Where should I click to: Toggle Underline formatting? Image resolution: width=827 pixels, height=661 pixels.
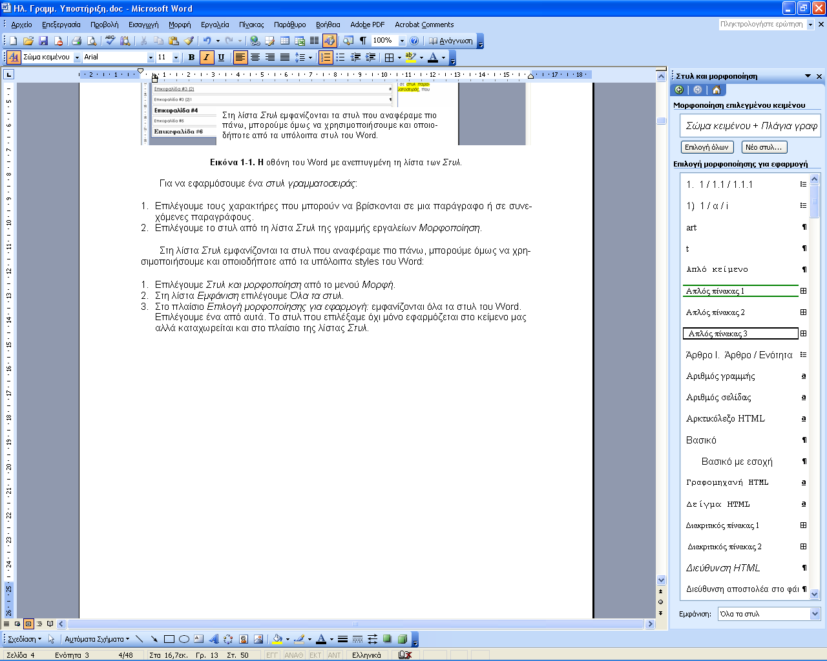(x=221, y=57)
